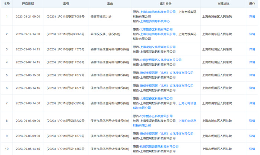Open the defendant company link in row 1

coord(155,21)
